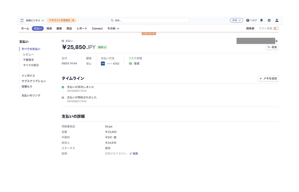The image size is (299, 192).
Task: Click the green success checkmark in the timeline
Action: (63, 87)
